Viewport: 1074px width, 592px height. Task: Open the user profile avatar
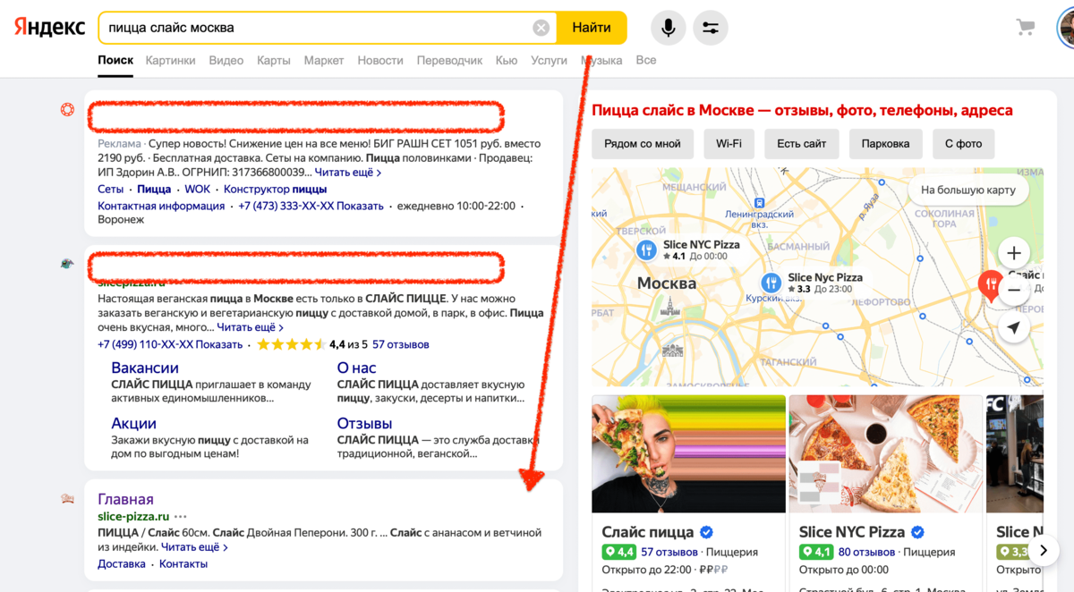(x=1066, y=28)
